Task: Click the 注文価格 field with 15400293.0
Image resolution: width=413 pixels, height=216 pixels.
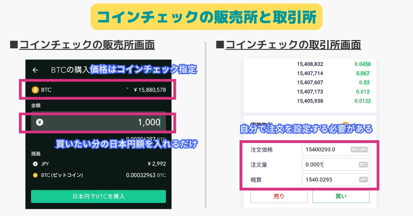Action: coord(336,150)
